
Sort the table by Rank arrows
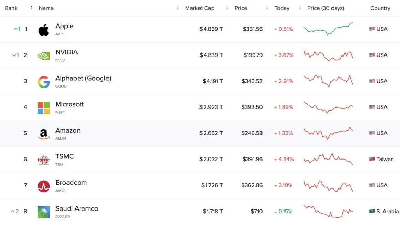point(31,8)
